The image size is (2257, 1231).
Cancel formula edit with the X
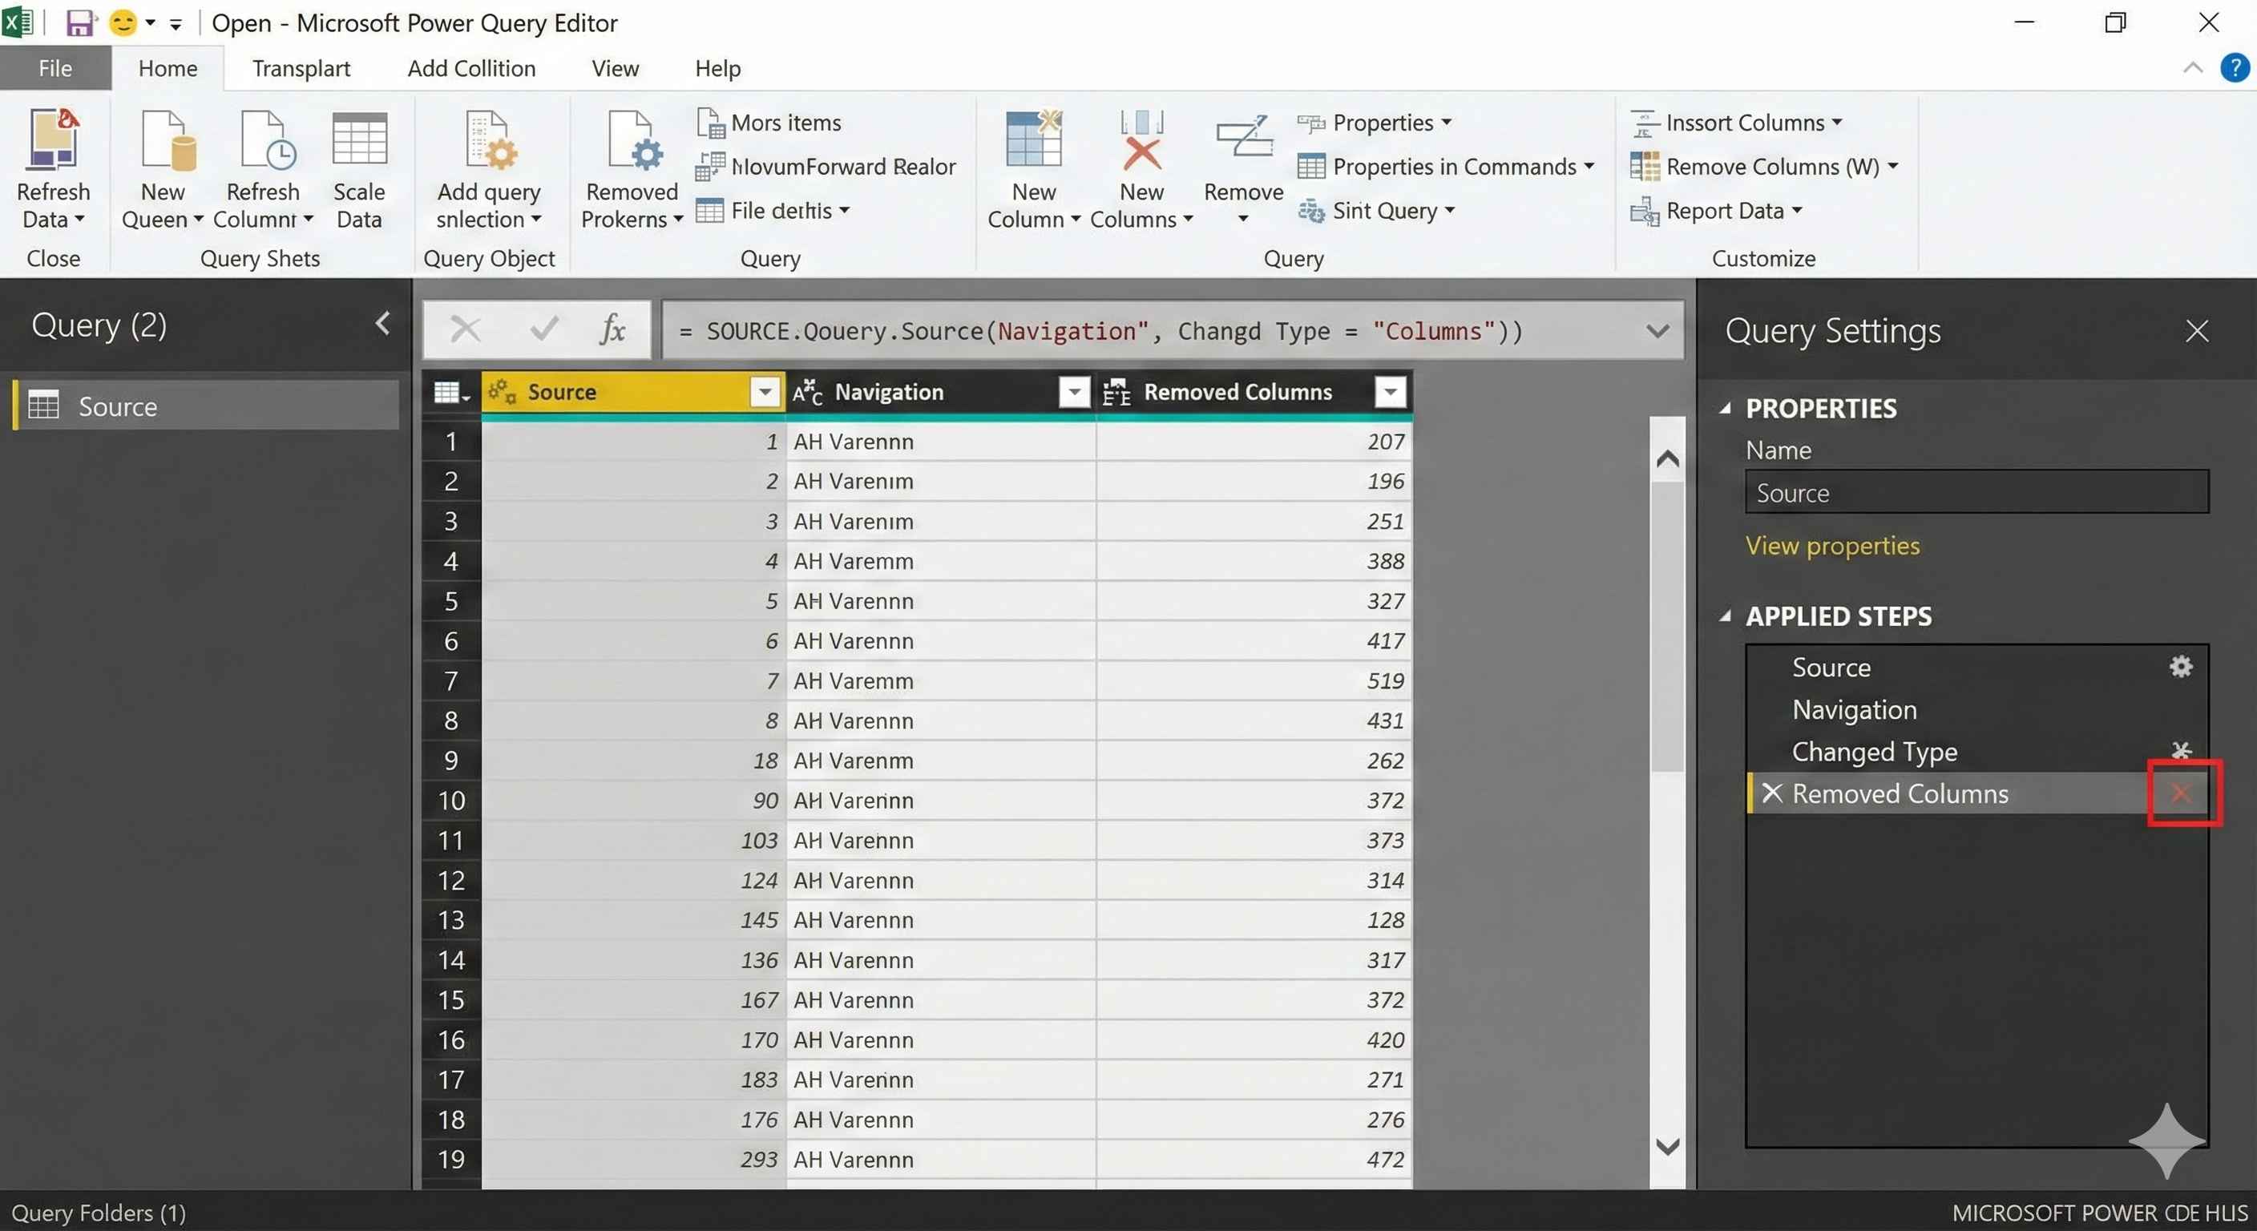(464, 330)
